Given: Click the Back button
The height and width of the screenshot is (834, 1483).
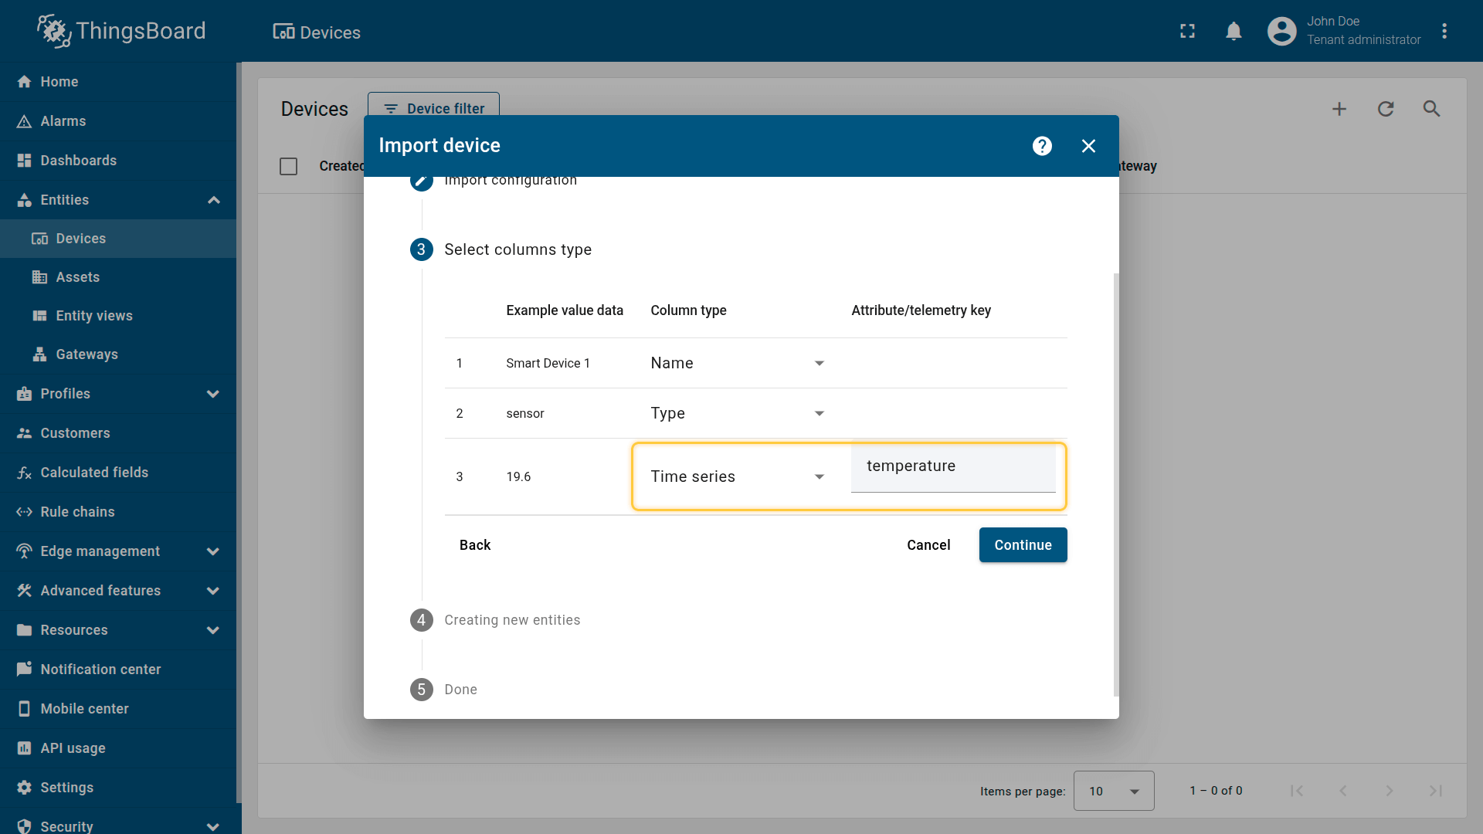Looking at the screenshot, I should 474,545.
